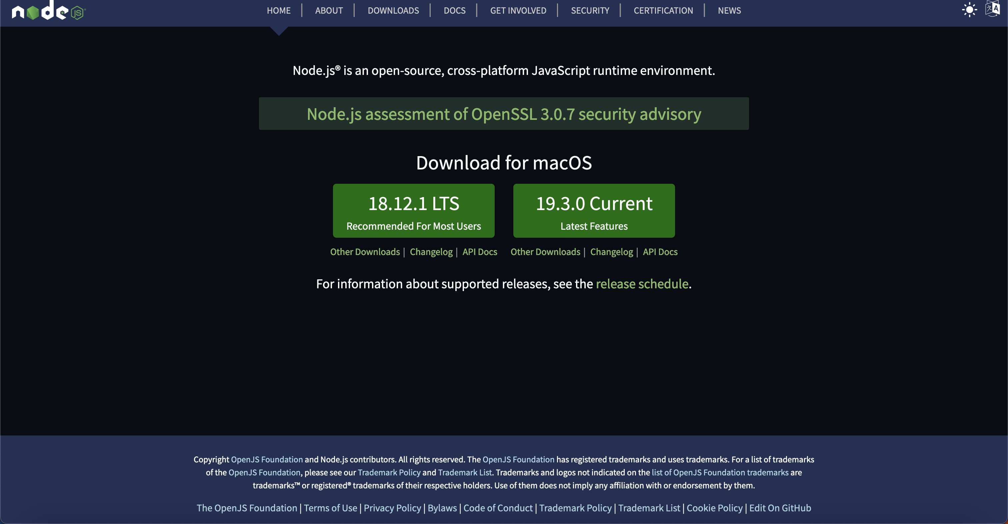Click Trademark Policy in the copyright paragraph
The height and width of the screenshot is (524, 1008).
(389, 472)
